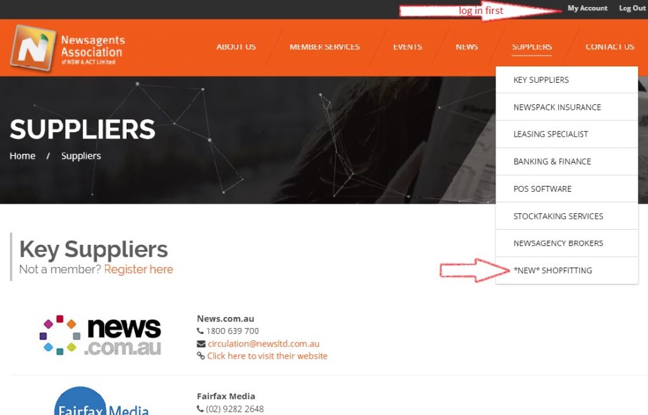Choose Newsagency Brokers from the dropdown
The image size is (648, 415).
coord(566,243)
